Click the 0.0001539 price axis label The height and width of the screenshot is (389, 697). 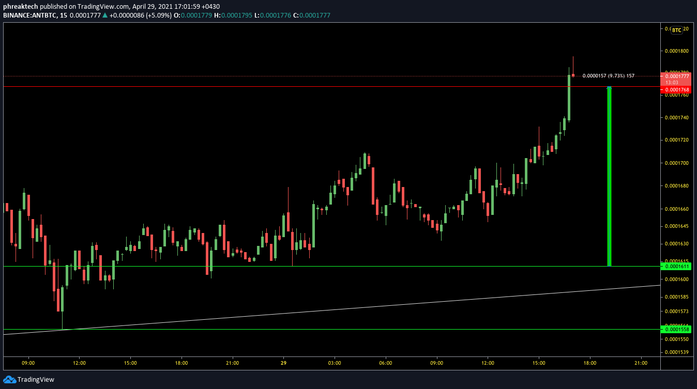[676, 352]
